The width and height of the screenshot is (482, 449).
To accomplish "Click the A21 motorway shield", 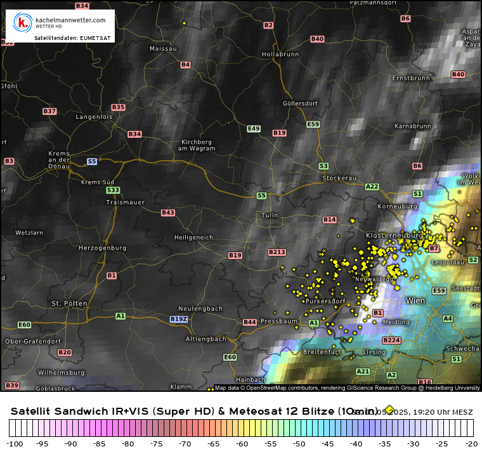I will coord(362,371).
